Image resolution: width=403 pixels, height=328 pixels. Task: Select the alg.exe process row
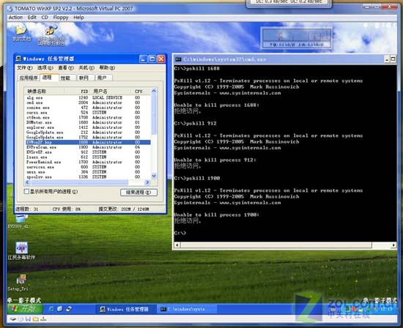click(x=88, y=97)
